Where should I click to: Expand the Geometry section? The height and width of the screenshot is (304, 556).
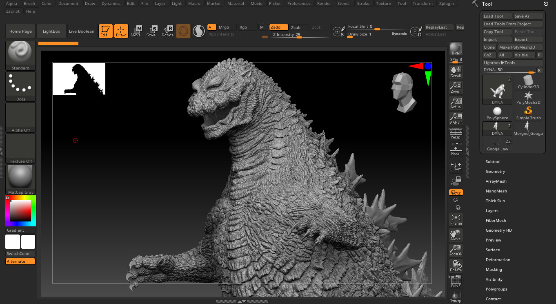[x=495, y=172]
